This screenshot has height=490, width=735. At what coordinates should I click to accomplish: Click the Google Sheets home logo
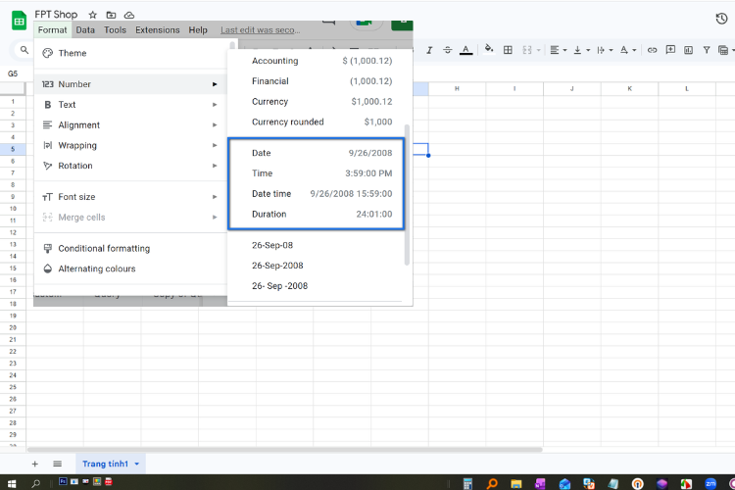19,21
